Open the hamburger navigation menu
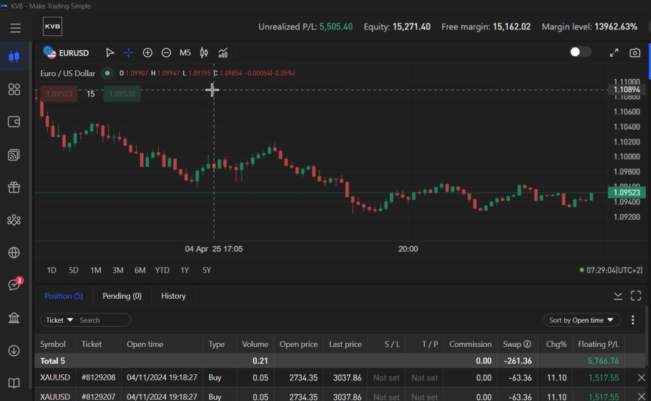The image size is (651, 401). 15,28
